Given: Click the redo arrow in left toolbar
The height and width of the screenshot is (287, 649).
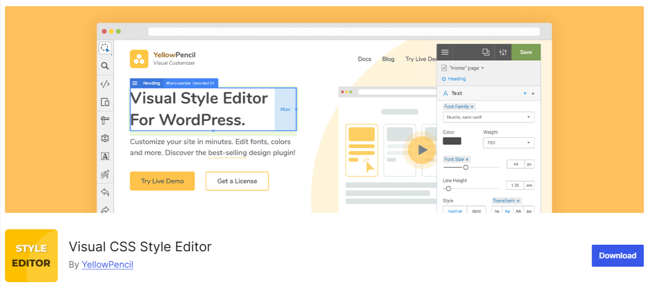Looking at the screenshot, I should [x=105, y=209].
